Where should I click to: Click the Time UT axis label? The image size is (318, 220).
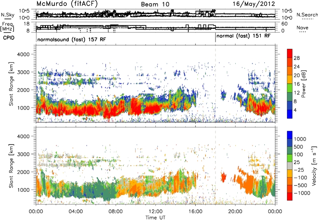click(x=155, y=218)
